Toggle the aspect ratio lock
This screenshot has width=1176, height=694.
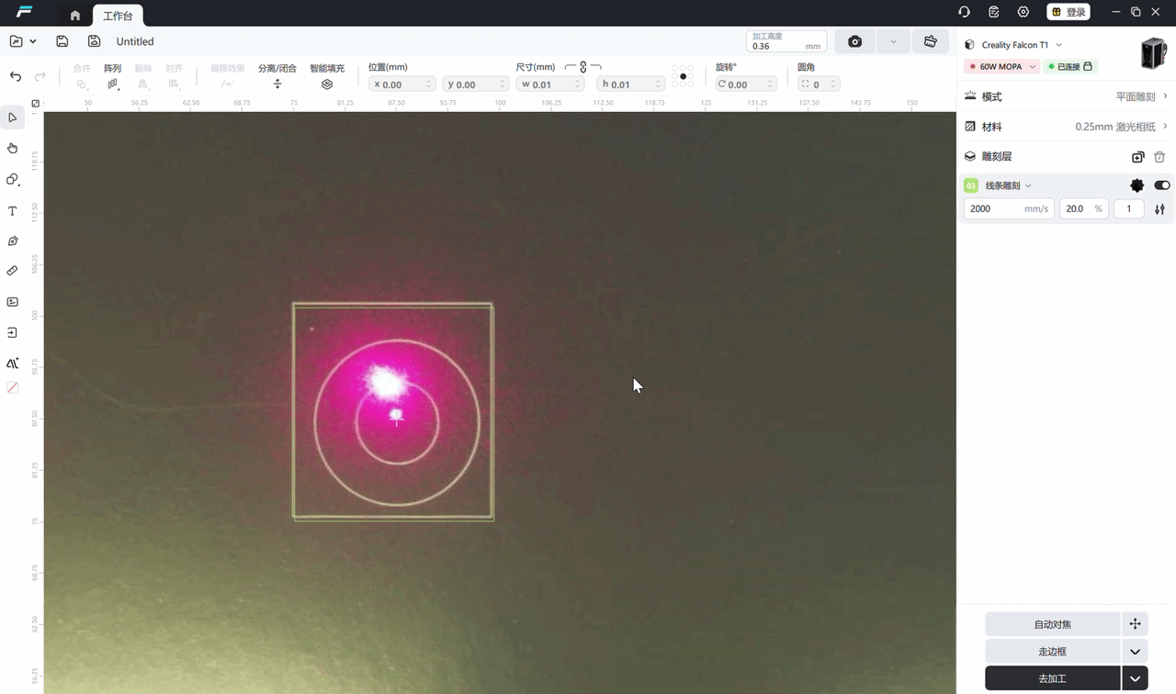(583, 68)
